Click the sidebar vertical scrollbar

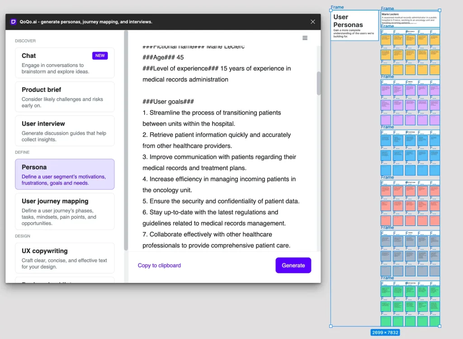click(x=126, y=140)
